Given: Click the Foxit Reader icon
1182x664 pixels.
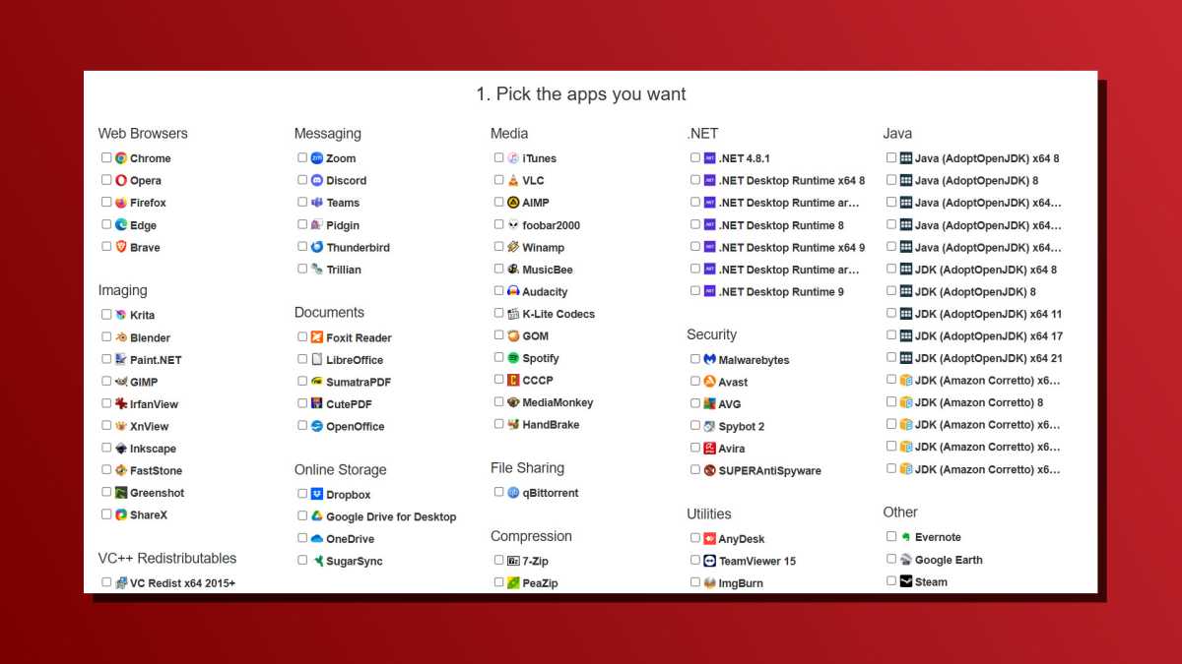Looking at the screenshot, I should tap(317, 336).
